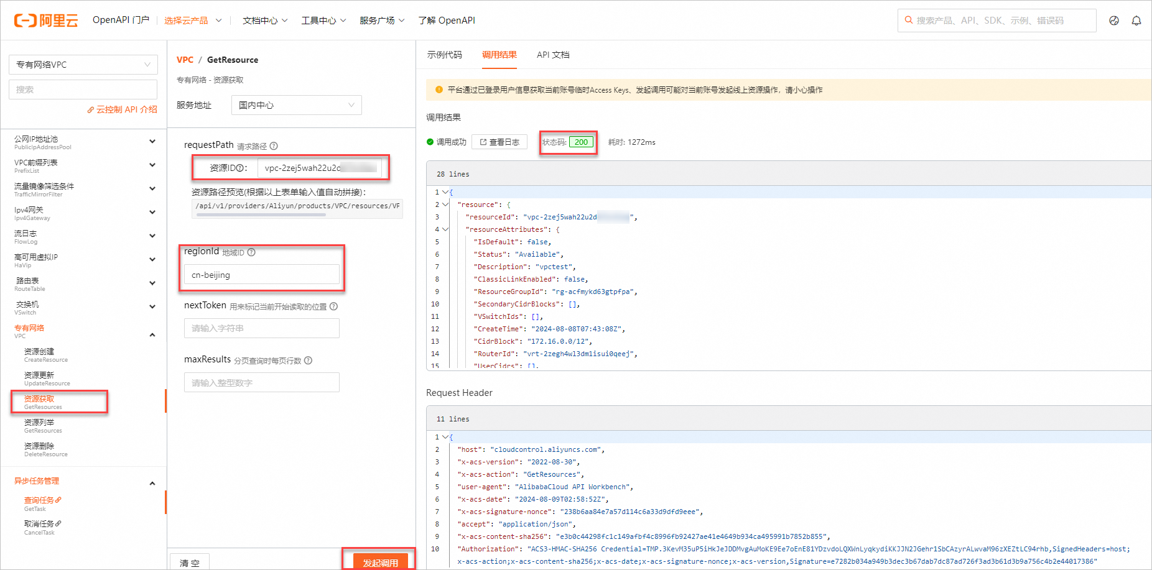This screenshot has width=1152, height=570.
Task: Click the maxResults input field
Action: point(262,382)
